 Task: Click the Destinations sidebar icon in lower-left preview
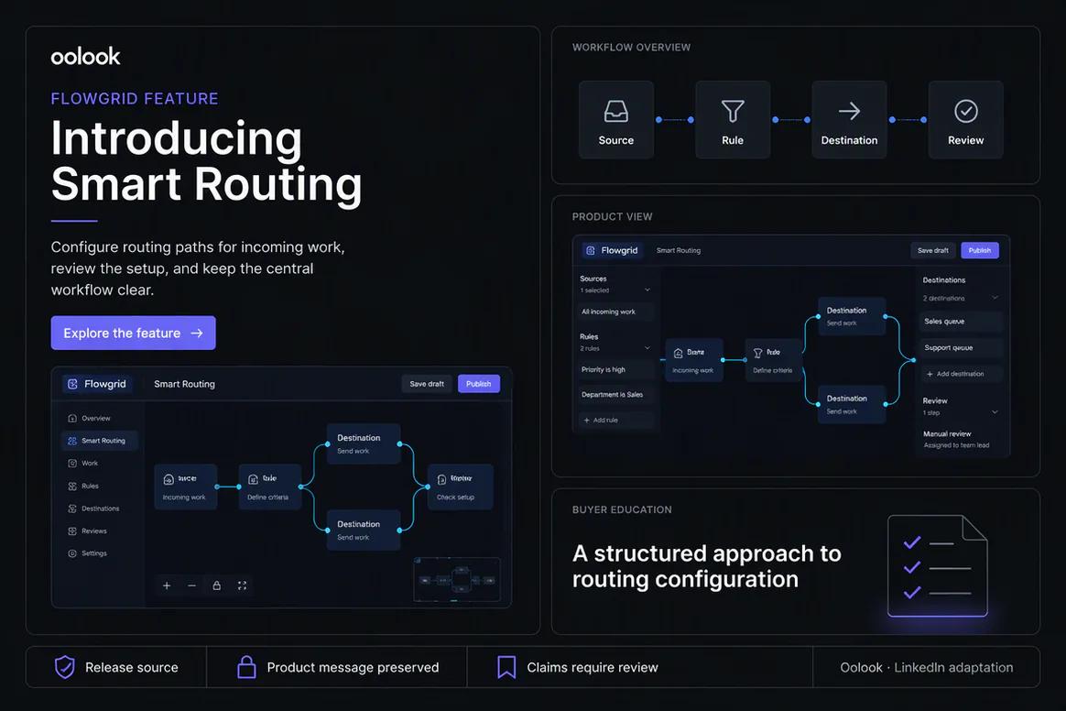coord(72,509)
